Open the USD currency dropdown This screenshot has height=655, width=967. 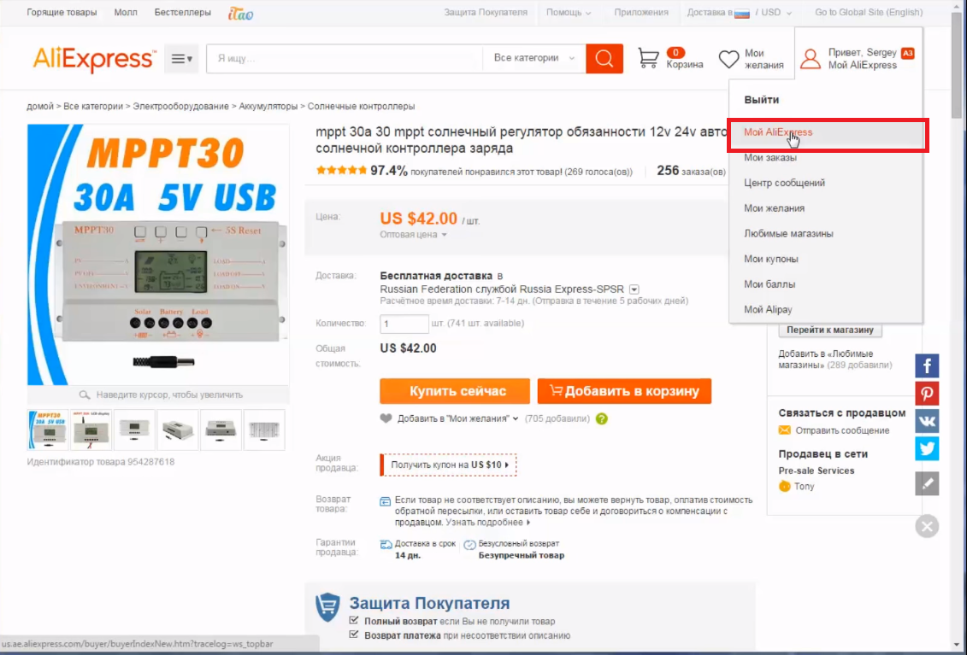pos(776,12)
